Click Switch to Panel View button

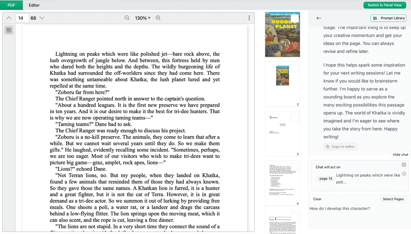(x=385, y=5)
